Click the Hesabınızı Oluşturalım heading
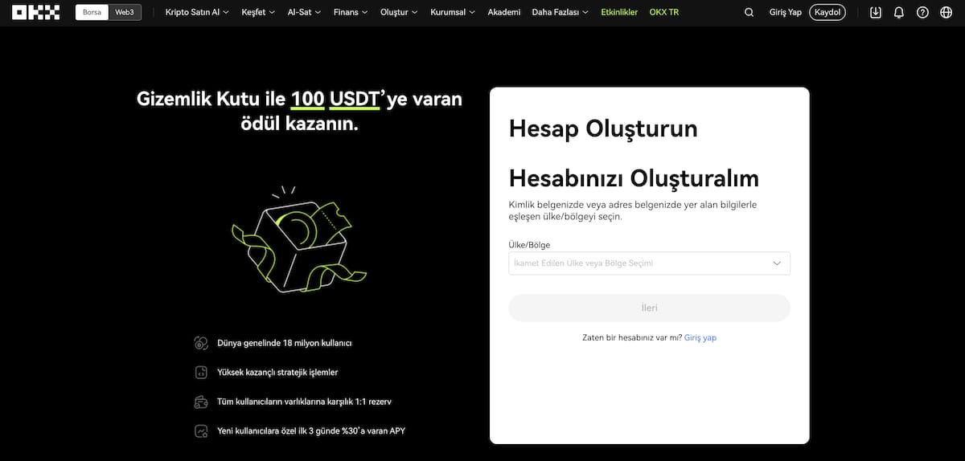This screenshot has width=965, height=461. (x=634, y=177)
